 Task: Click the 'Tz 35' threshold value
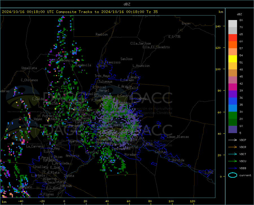tap(152, 12)
